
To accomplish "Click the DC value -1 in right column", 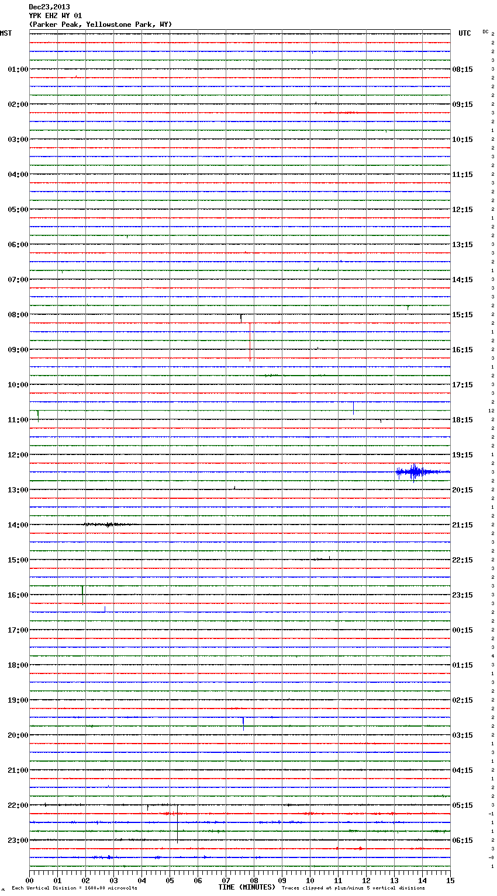I will point(491,814).
